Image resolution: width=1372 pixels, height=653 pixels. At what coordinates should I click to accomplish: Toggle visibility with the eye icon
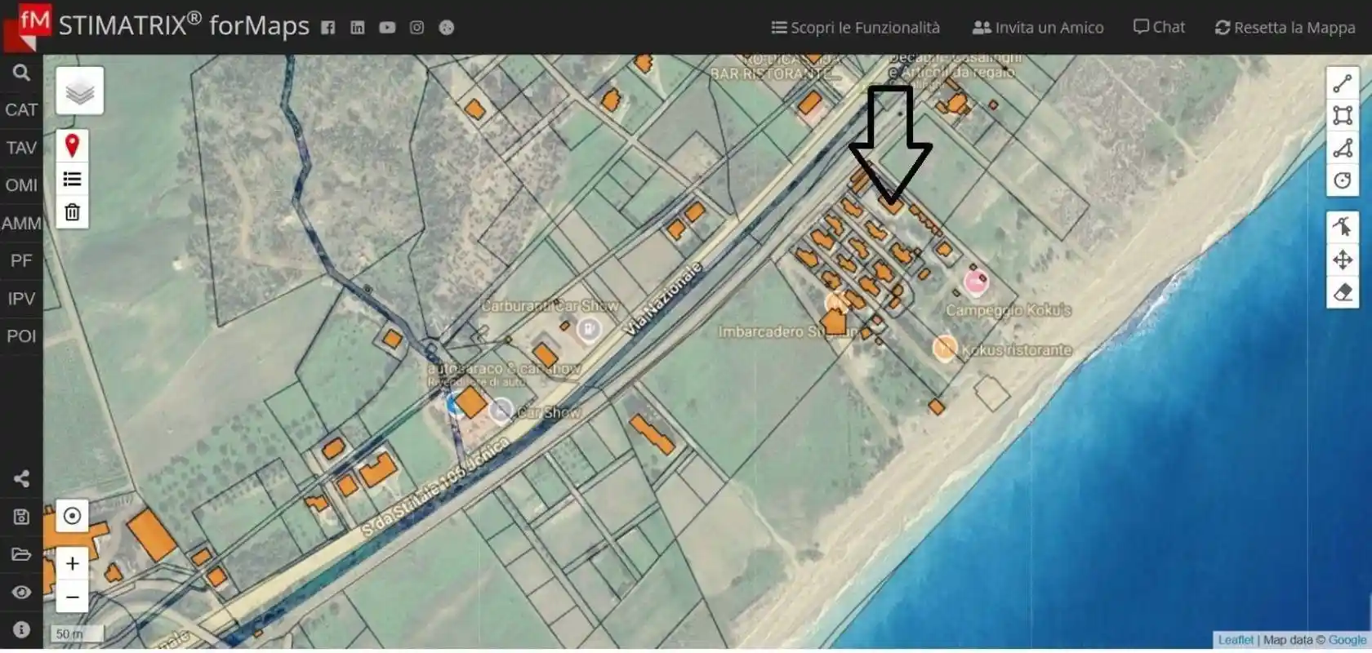click(x=21, y=592)
